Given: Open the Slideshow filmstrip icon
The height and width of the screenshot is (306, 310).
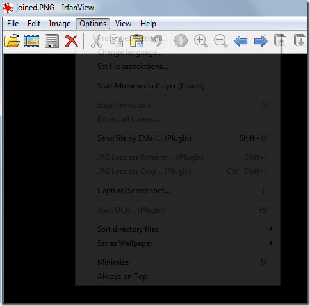Looking at the screenshot, I should coord(31,41).
